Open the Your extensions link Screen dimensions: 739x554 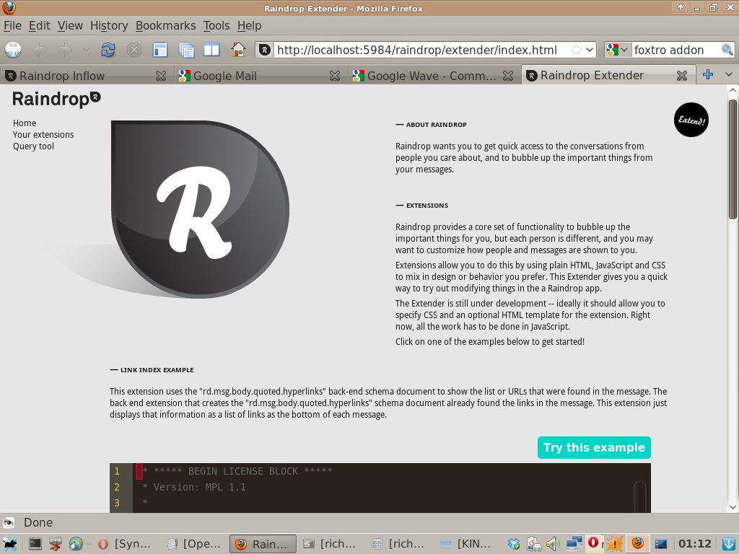coord(43,135)
